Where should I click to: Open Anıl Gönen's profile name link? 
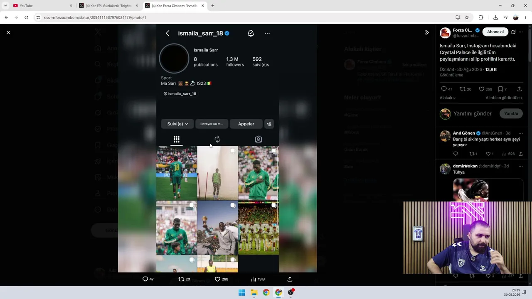[464, 133]
